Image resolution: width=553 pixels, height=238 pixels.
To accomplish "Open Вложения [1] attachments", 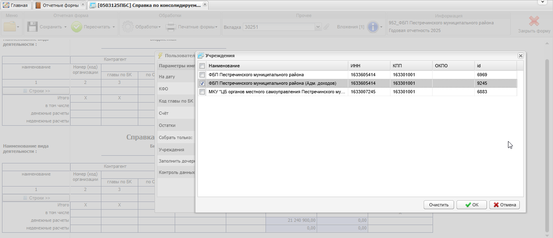I will pos(351,27).
